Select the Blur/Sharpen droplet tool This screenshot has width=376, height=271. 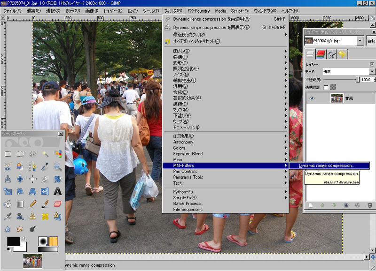point(8,229)
